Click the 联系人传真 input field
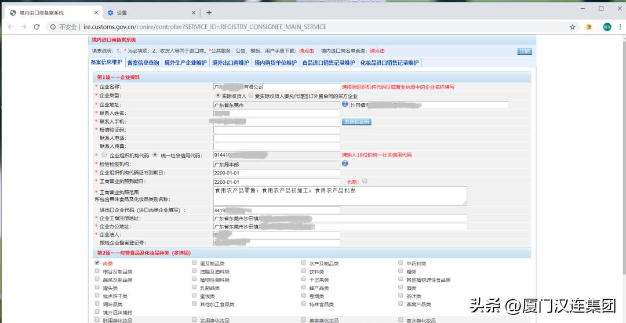 tap(276, 146)
